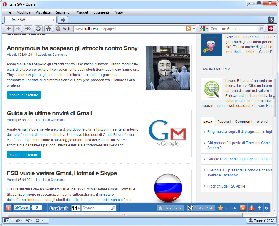The image size is (279, 226).
Task: Open the Gmail by Google logo thumbnail
Action: coord(168,134)
